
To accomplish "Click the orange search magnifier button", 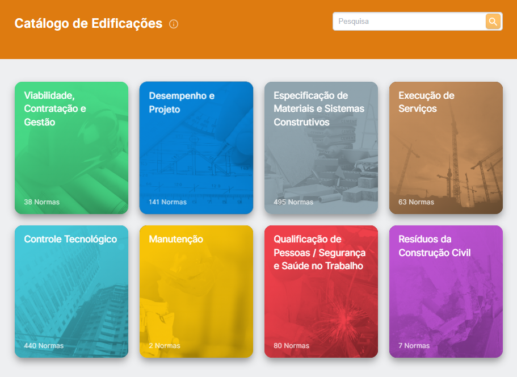I will 493,22.
